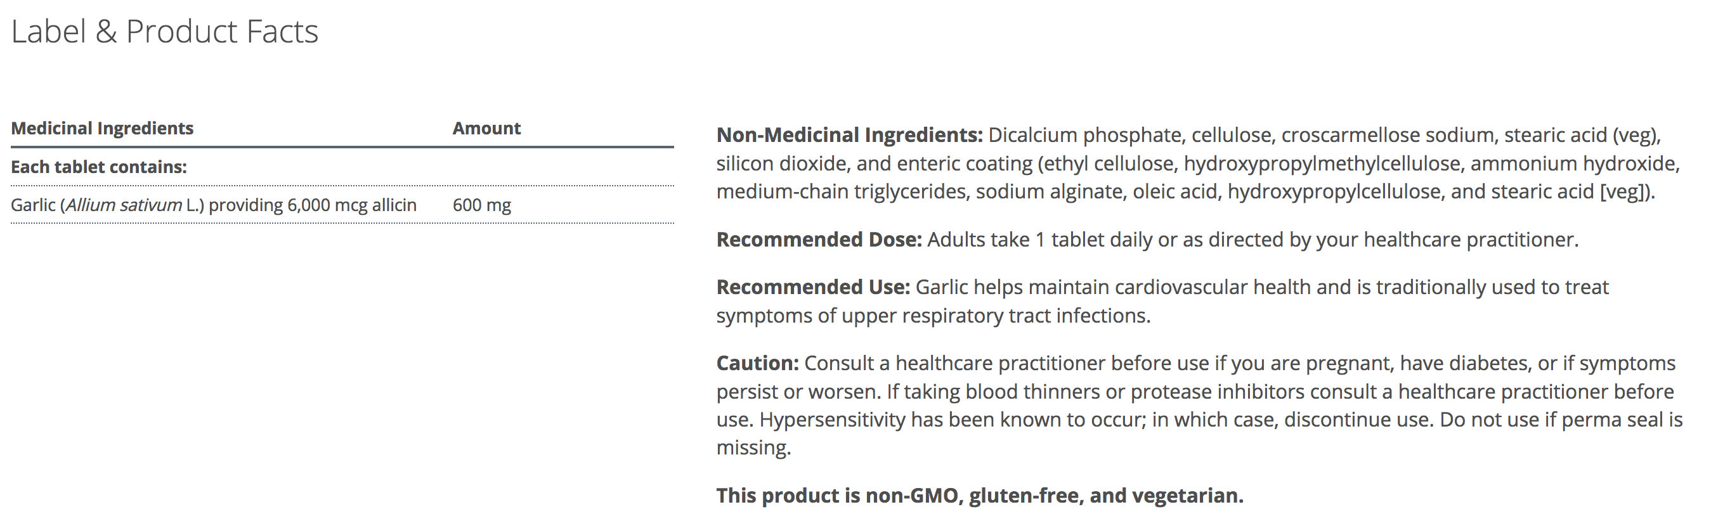Click the words "upper respiratory tract infections"
This screenshot has height=521, width=1711.
click(x=996, y=316)
